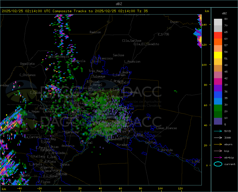Select the 54 dBZ yellow color swatch
238x192 pixels.
click(218, 55)
